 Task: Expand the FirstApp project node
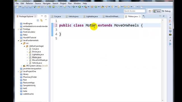(18, 29)
